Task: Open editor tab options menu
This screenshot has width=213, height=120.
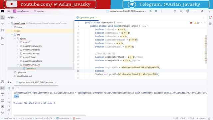Action: [x=204, y=18]
